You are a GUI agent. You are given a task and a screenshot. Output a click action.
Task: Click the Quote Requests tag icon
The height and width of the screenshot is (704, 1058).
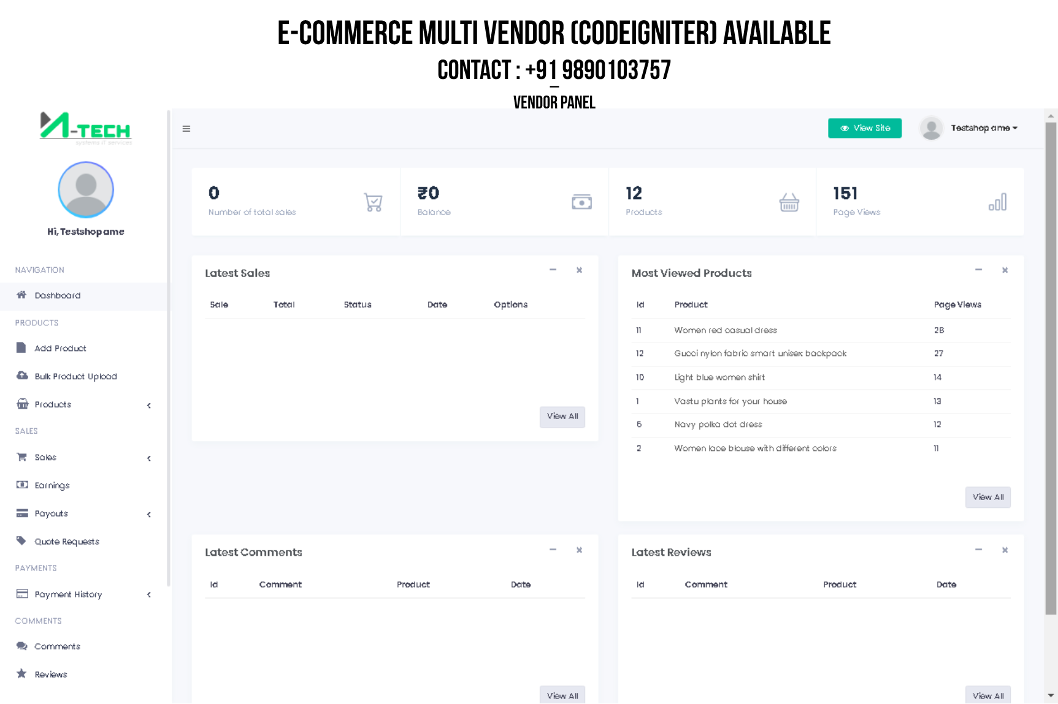(x=21, y=541)
